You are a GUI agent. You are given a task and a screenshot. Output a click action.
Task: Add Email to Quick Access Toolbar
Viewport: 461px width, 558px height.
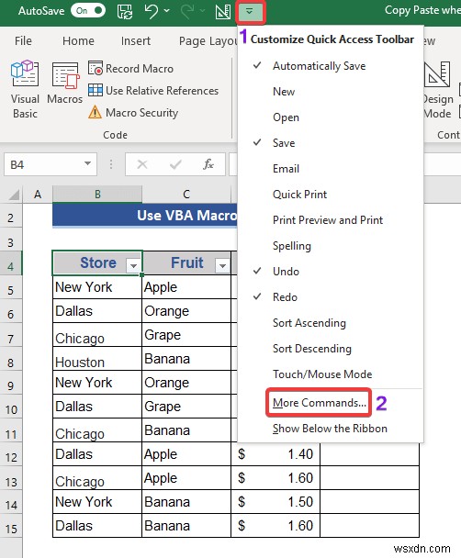click(x=331, y=169)
